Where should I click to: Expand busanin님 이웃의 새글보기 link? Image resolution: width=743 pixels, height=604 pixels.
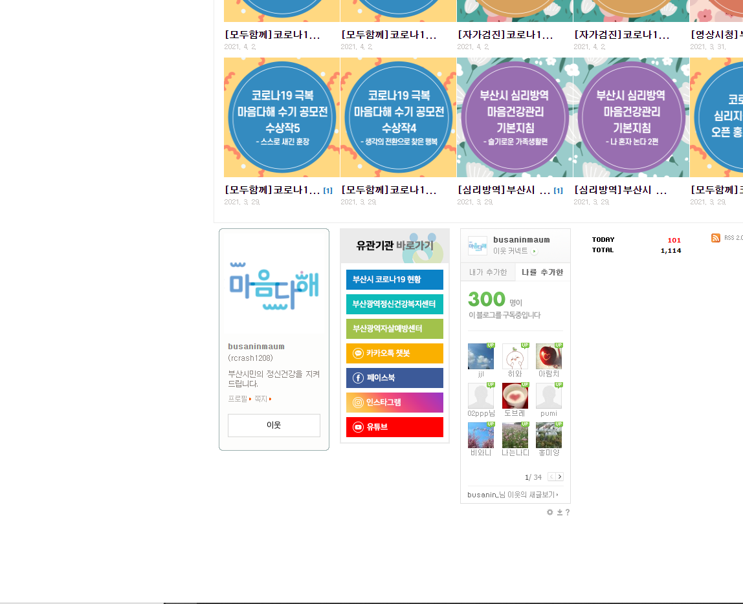(x=513, y=495)
